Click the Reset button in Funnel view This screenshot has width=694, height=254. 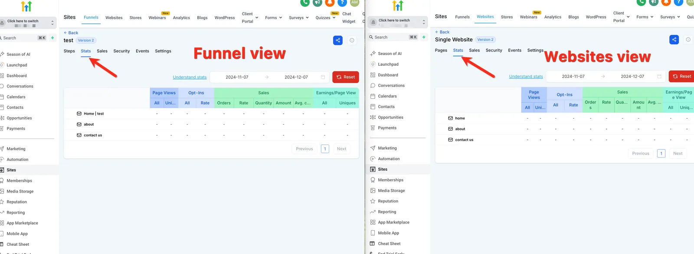346,77
